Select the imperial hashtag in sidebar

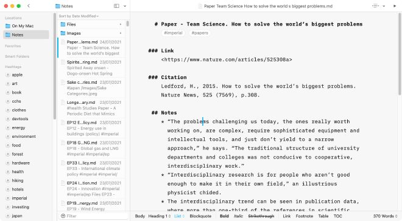pyautogui.click(x=19, y=199)
